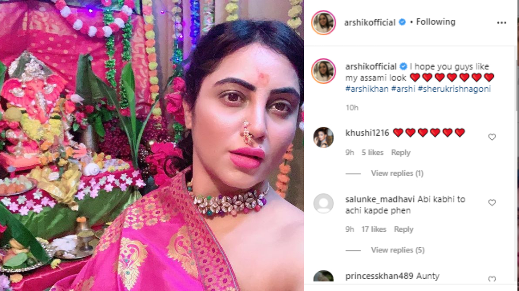Expand View replies (1) under khushi1216
Screen dimensions: 519x291
397,173
